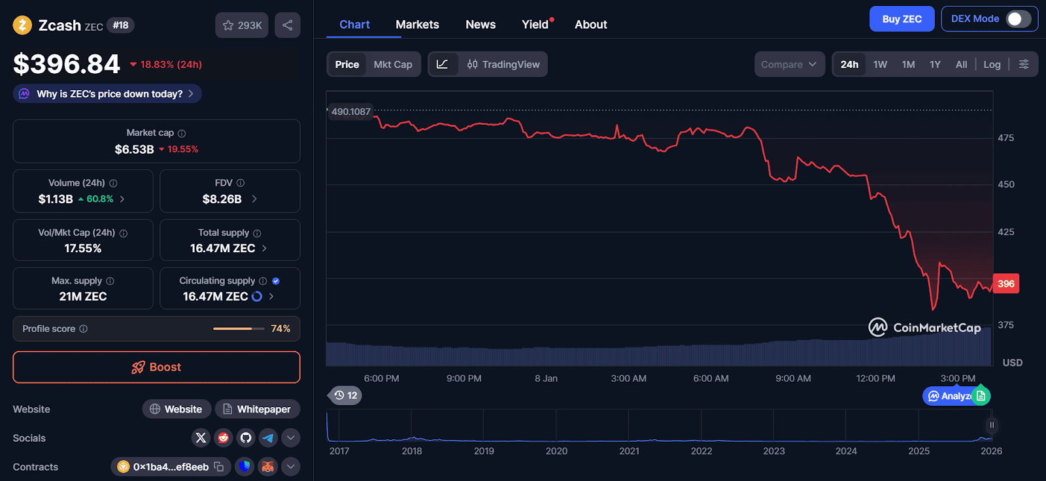Switch to the Markets tab
1046x481 pixels.
tap(417, 24)
